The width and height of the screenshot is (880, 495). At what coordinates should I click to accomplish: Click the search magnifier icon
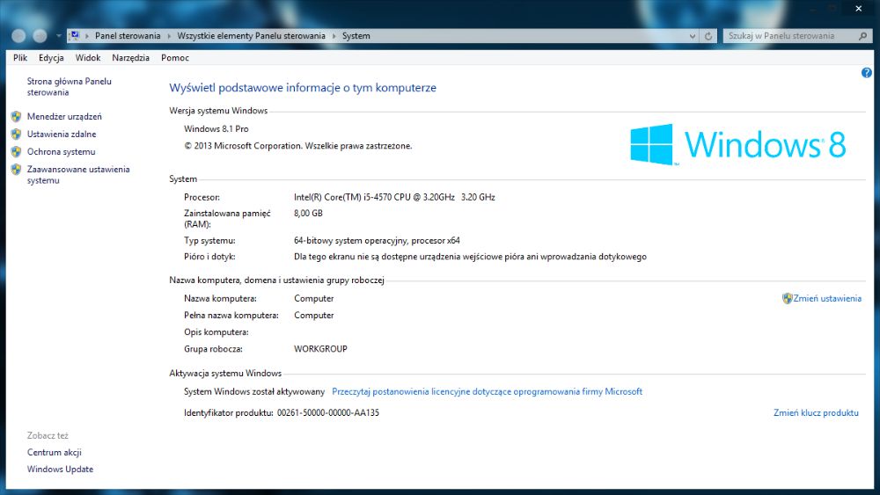(862, 36)
